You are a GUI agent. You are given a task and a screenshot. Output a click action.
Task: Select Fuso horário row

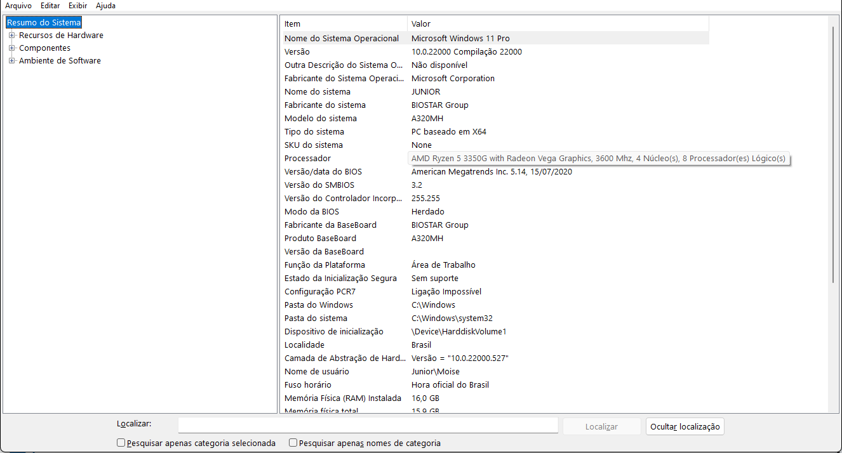tap(495, 384)
